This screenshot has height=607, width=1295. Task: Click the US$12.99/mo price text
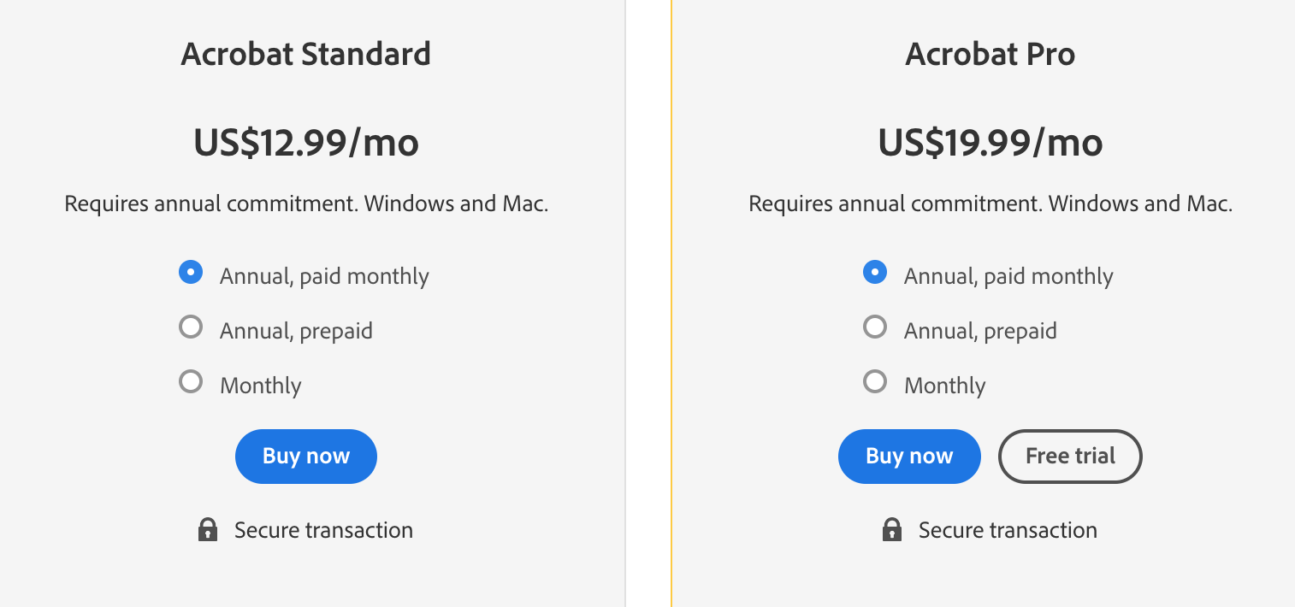tap(305, 143)
